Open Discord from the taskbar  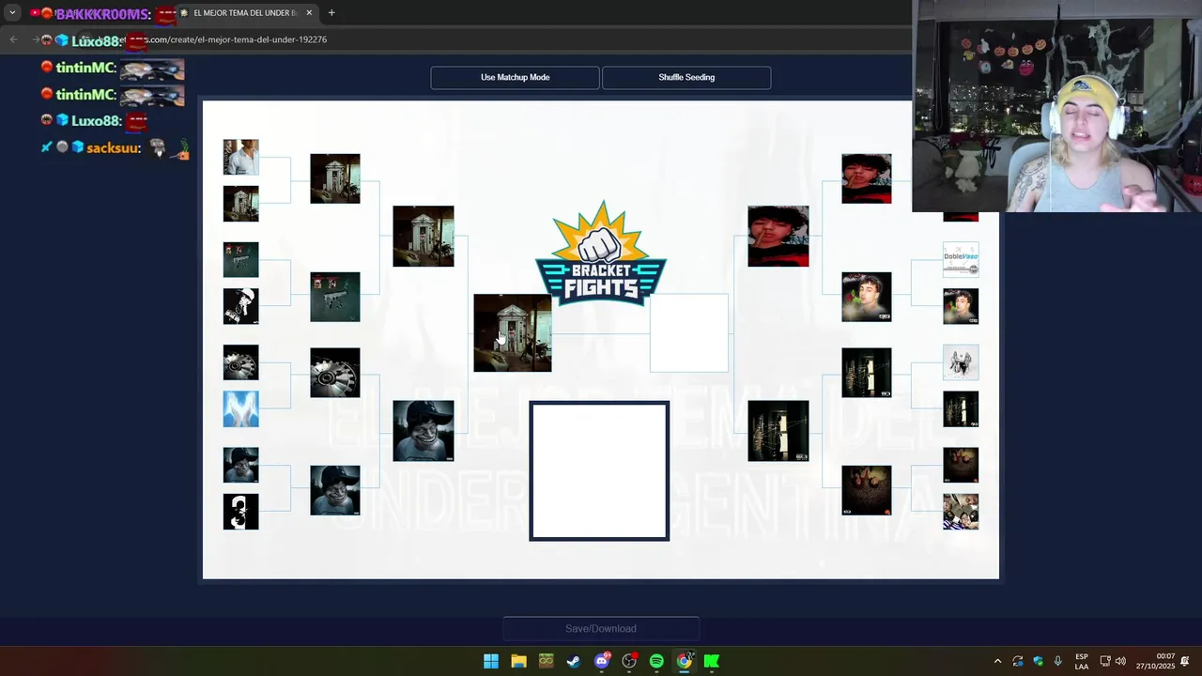tap(602, 661)
